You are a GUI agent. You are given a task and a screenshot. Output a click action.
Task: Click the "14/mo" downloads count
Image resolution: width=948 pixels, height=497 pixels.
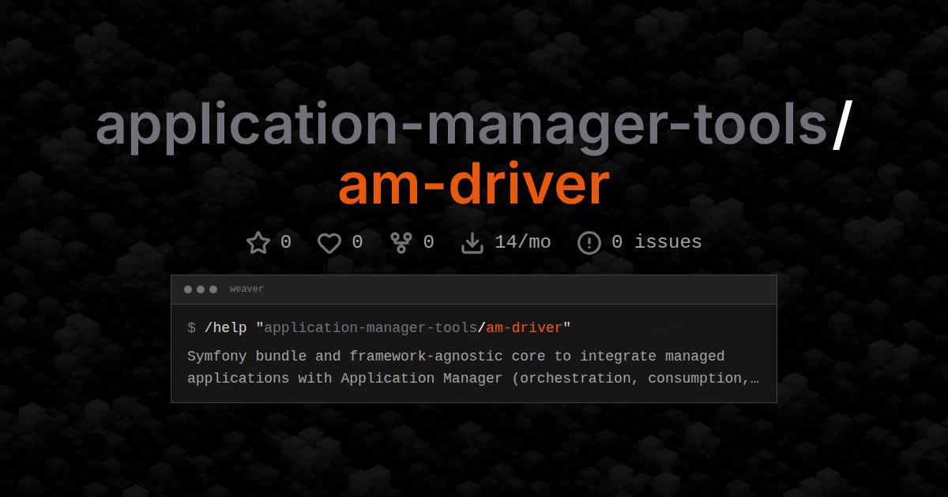click(x=523, y=242)
